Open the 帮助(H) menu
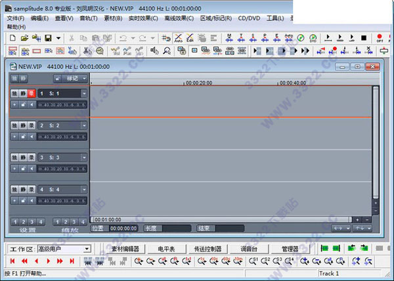Viewport: 394px width, 281px height. (16, 27)
